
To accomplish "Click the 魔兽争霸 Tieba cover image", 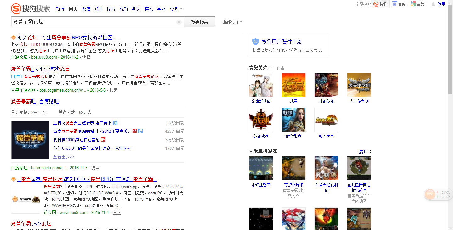I will pyautogui.click(x=30, y=140).
